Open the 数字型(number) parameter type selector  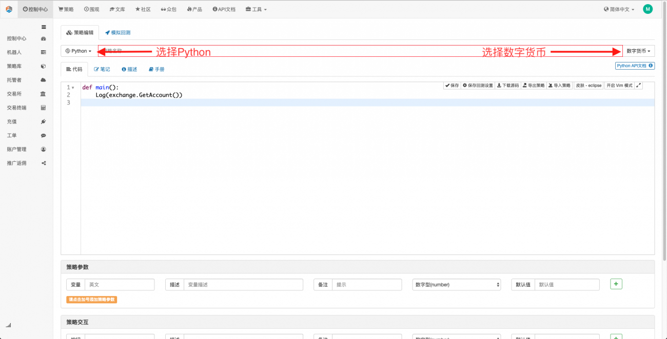456,284
